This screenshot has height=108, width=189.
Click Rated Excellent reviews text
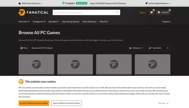[108, 3]
